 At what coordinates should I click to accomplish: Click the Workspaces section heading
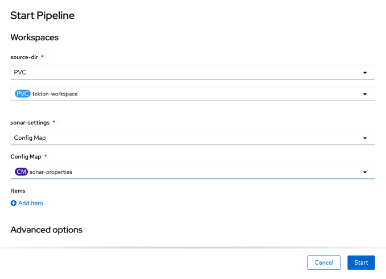34,38
